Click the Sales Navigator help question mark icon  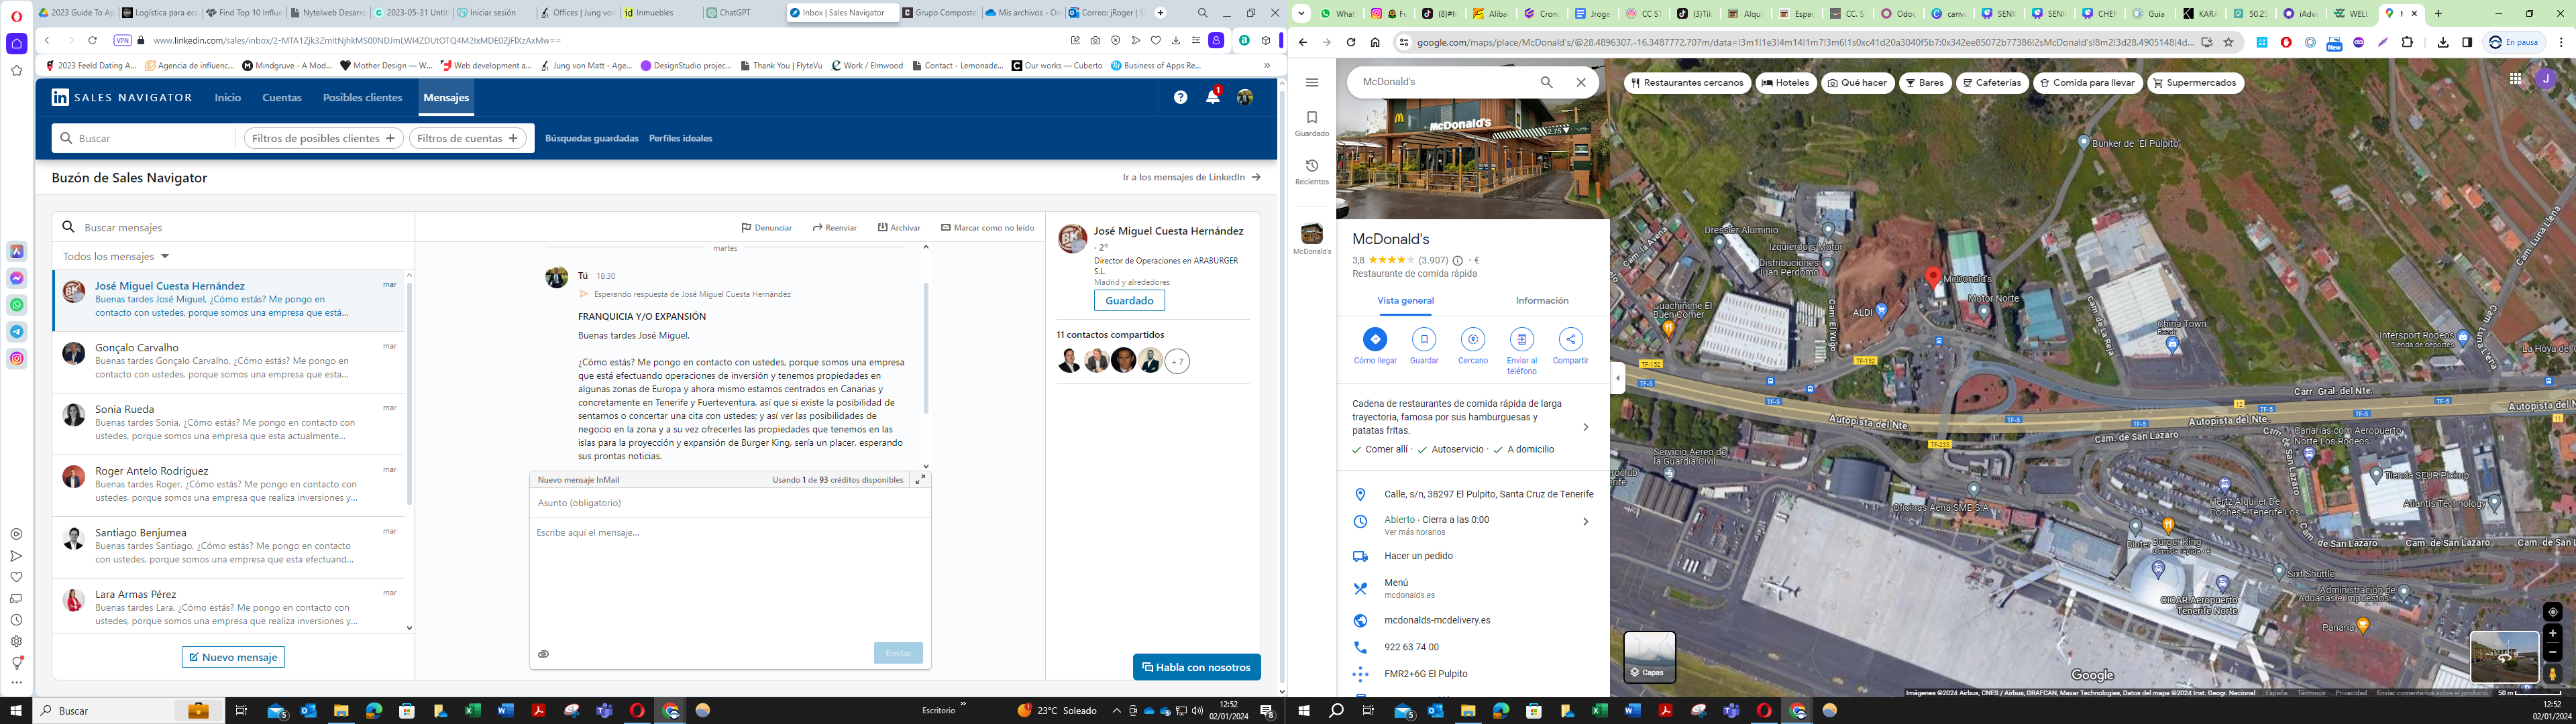(x=1181, y=97)
